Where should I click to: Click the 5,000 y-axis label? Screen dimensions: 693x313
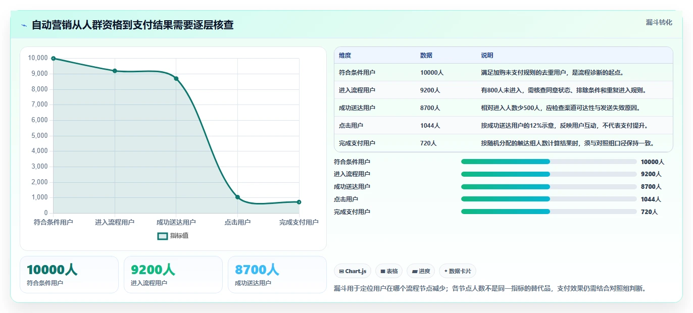tap(39, 136)
